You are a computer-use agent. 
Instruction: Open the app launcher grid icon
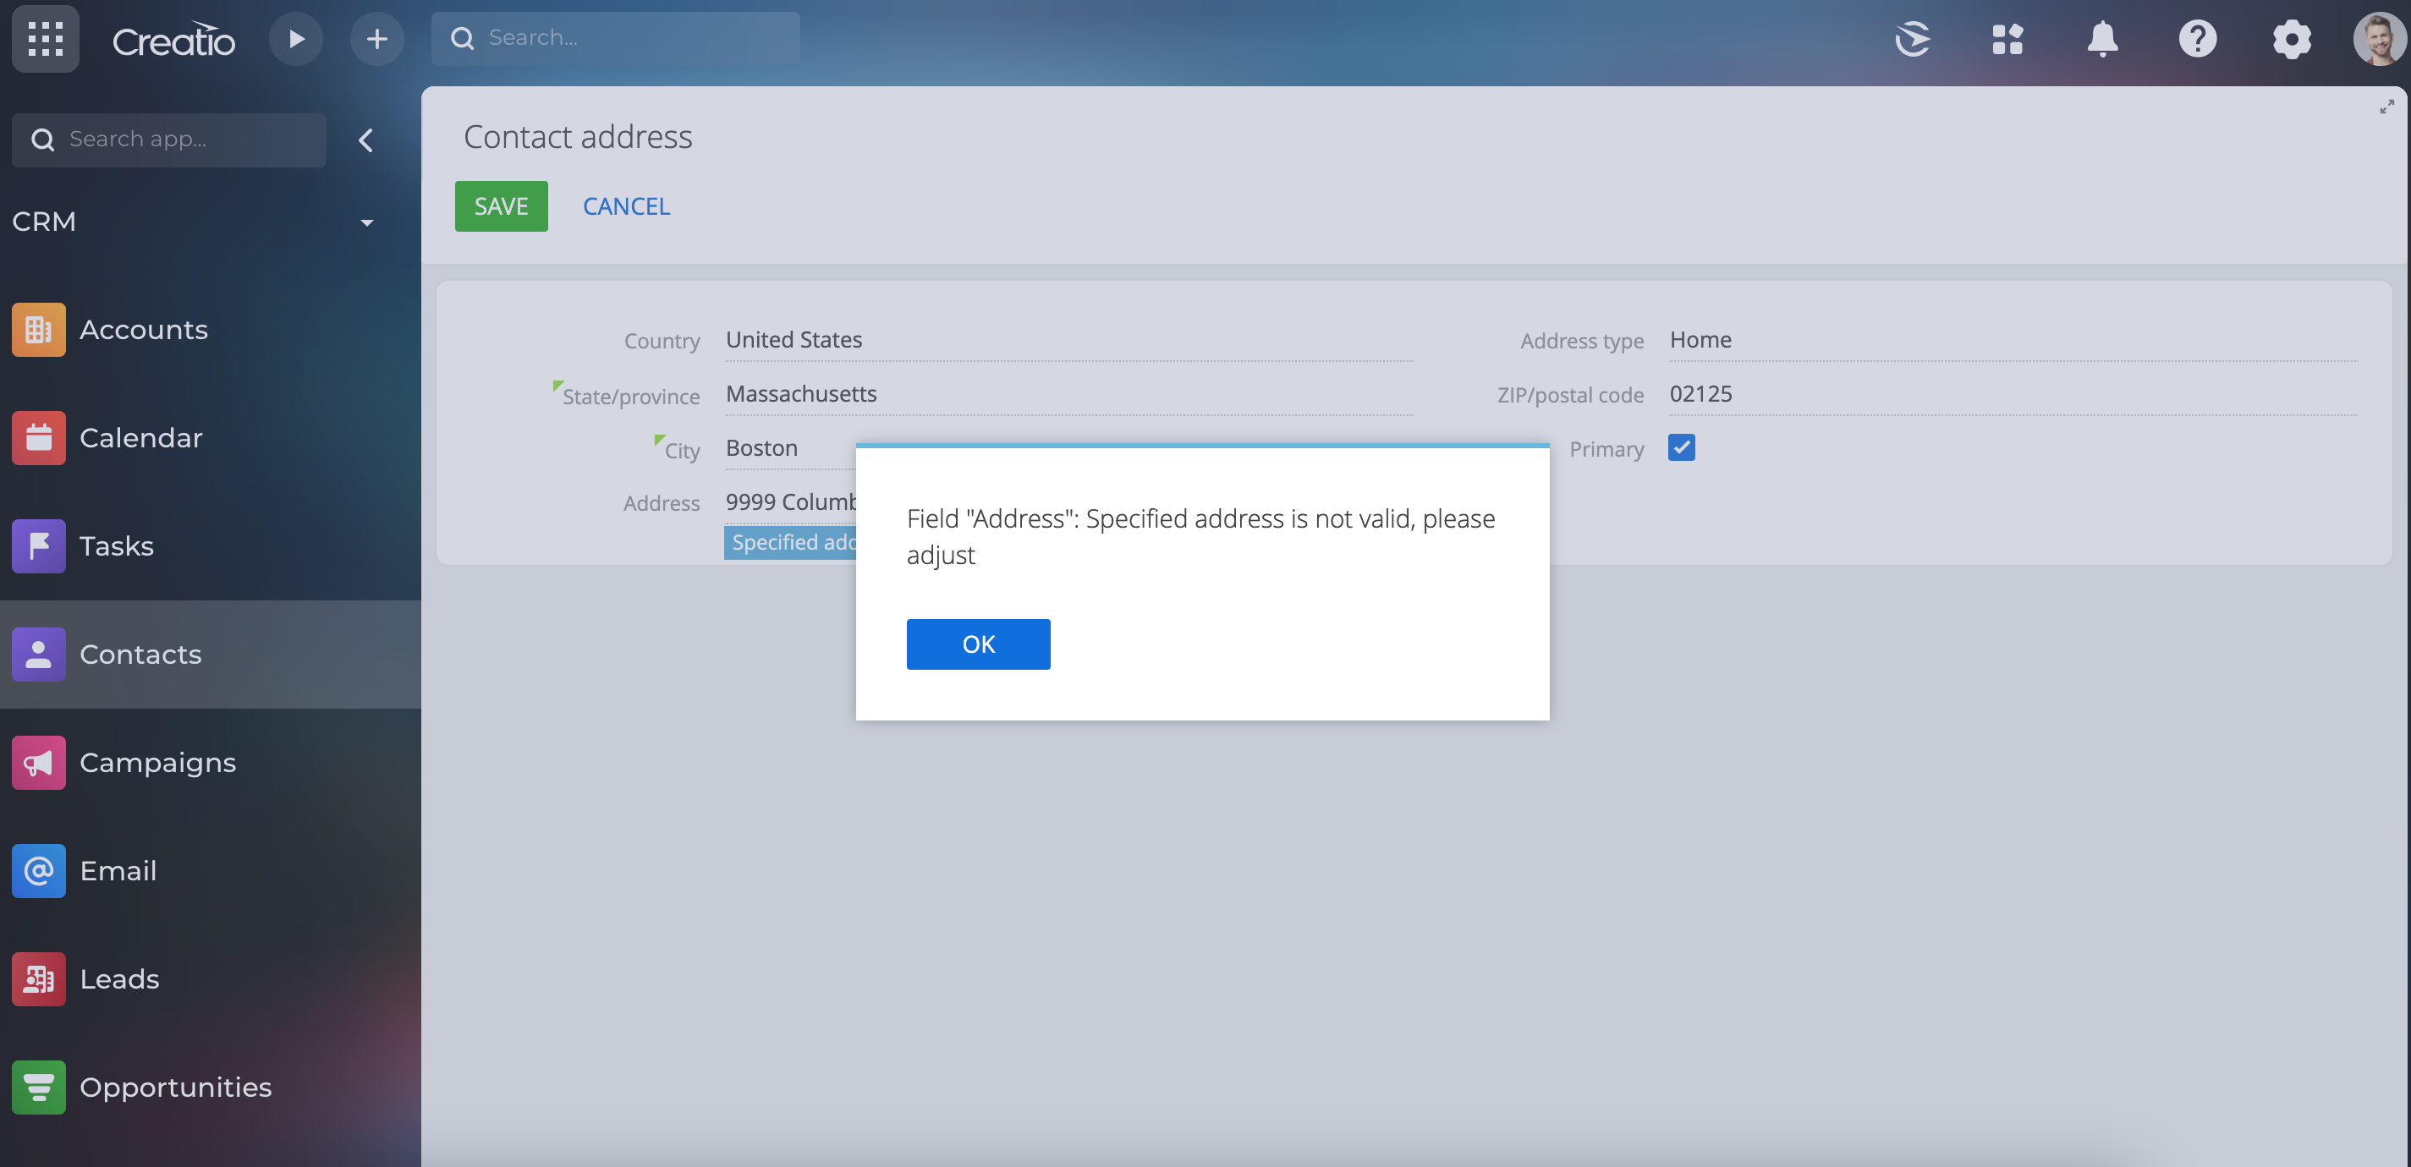[x=45, y=38]
